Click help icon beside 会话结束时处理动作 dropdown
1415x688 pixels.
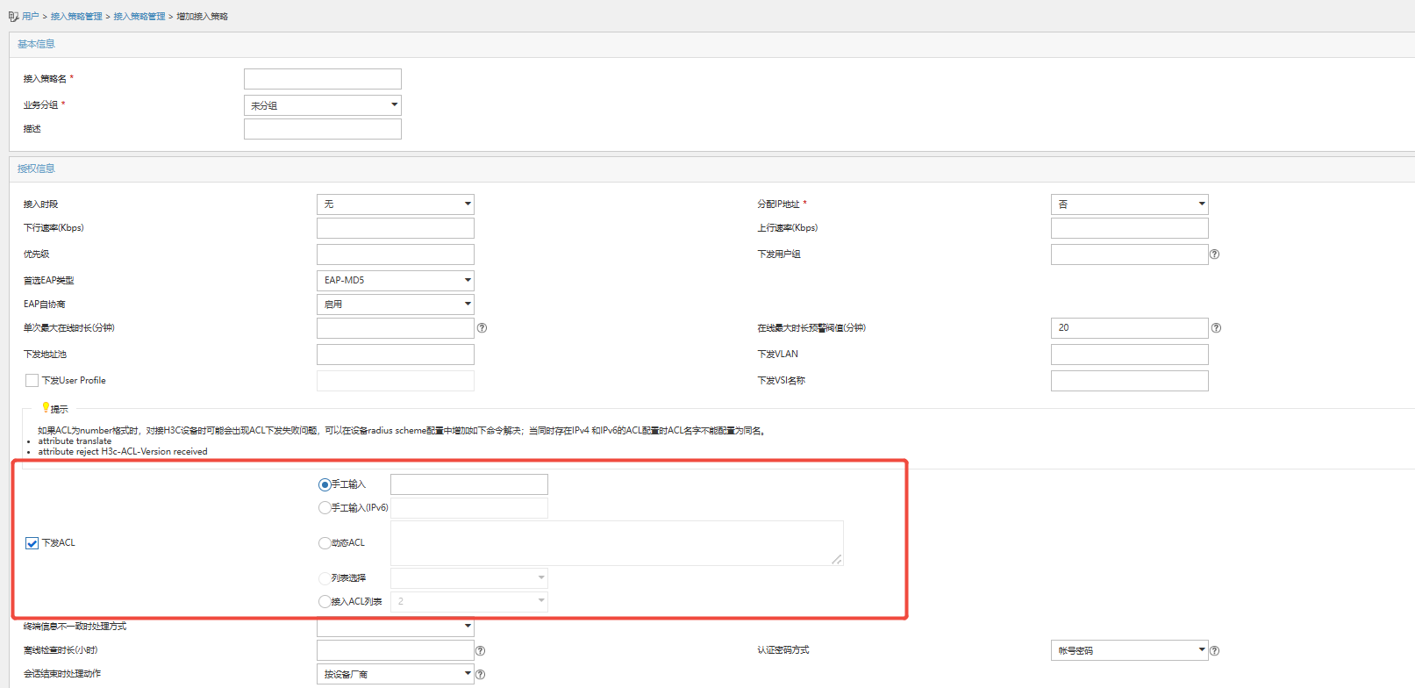(x=480, y=675)
